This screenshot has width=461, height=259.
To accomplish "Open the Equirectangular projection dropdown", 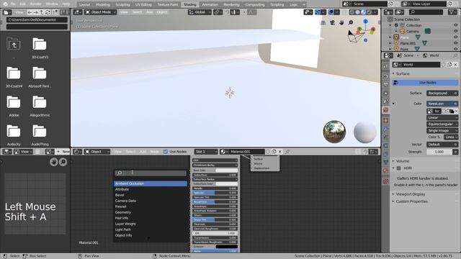I will [442, 124].
